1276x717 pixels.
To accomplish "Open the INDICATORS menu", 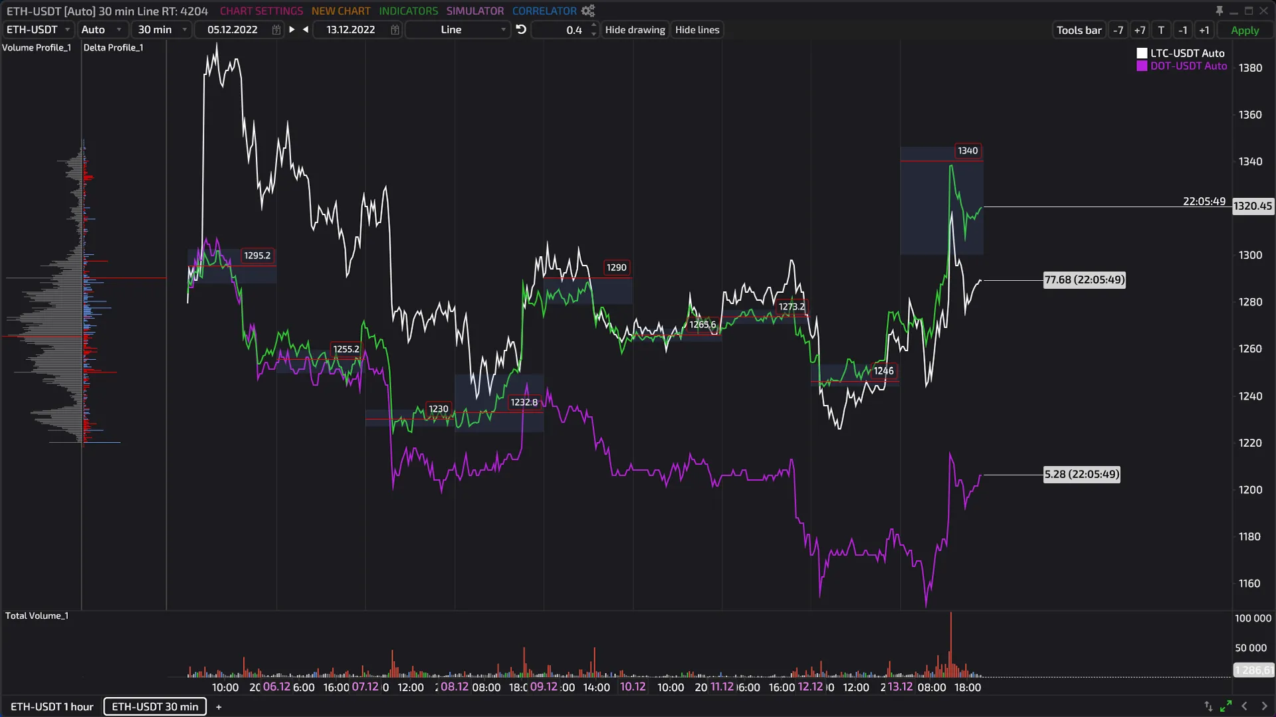I will 408,11.
